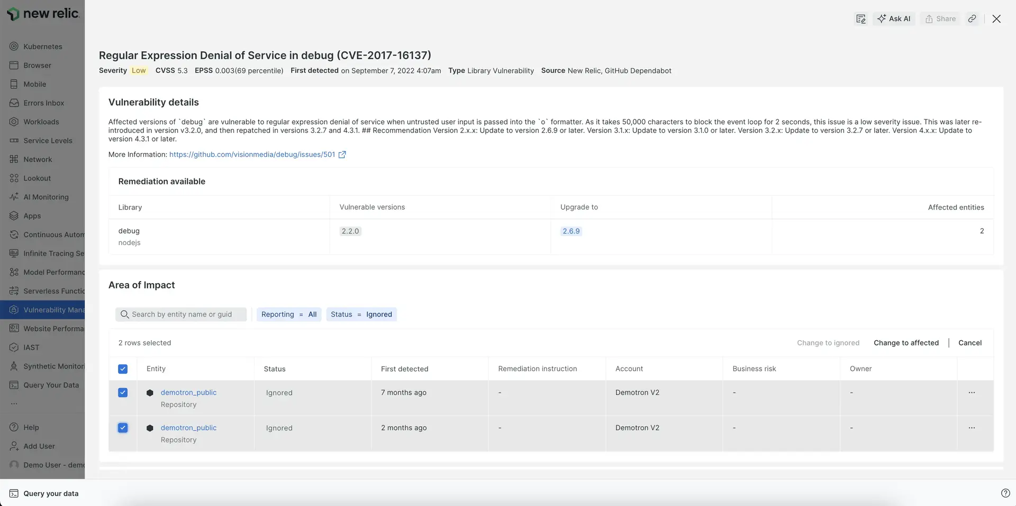Open the GitHub debug issues 501 link
The height and width of the screenshot is (506, 1016).
click(252, 155)
